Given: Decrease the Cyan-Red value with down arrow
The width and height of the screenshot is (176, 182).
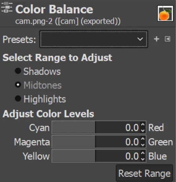Looking at the screenshot, I should [x=143, y=131].
